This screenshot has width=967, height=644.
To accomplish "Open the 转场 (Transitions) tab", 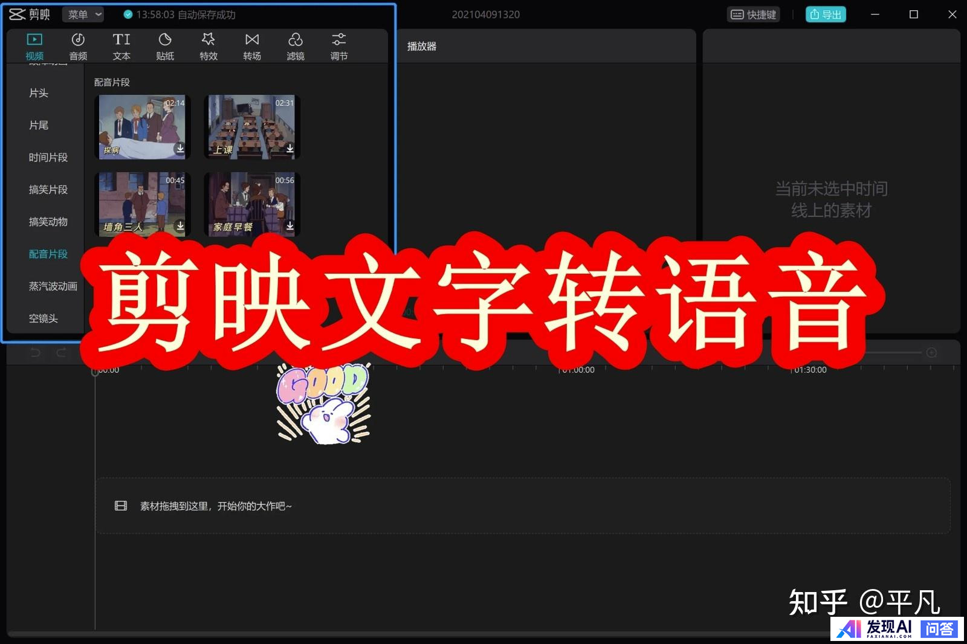I will [252, 47].
